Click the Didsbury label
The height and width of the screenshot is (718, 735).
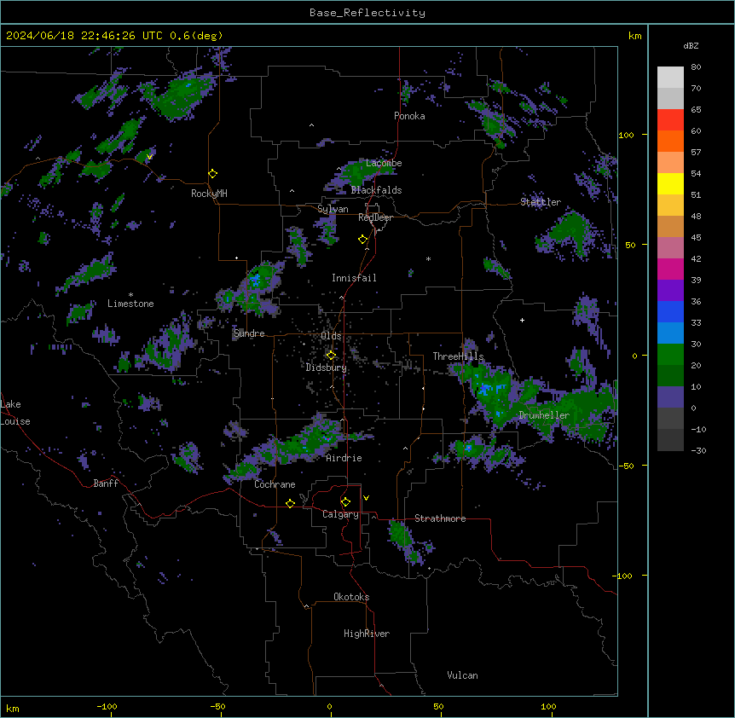pyautogui.click(x=327, y=368)
